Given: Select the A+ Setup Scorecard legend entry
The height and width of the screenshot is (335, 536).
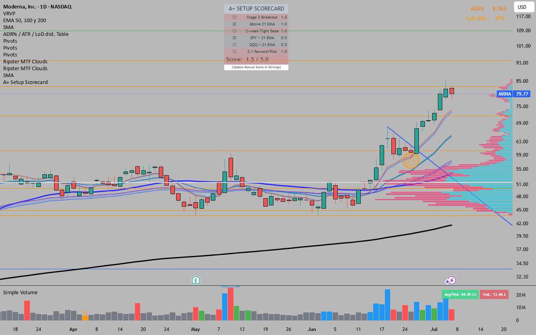Looking at the screenshot, I should pyautogui.click(x=25, y=82).
